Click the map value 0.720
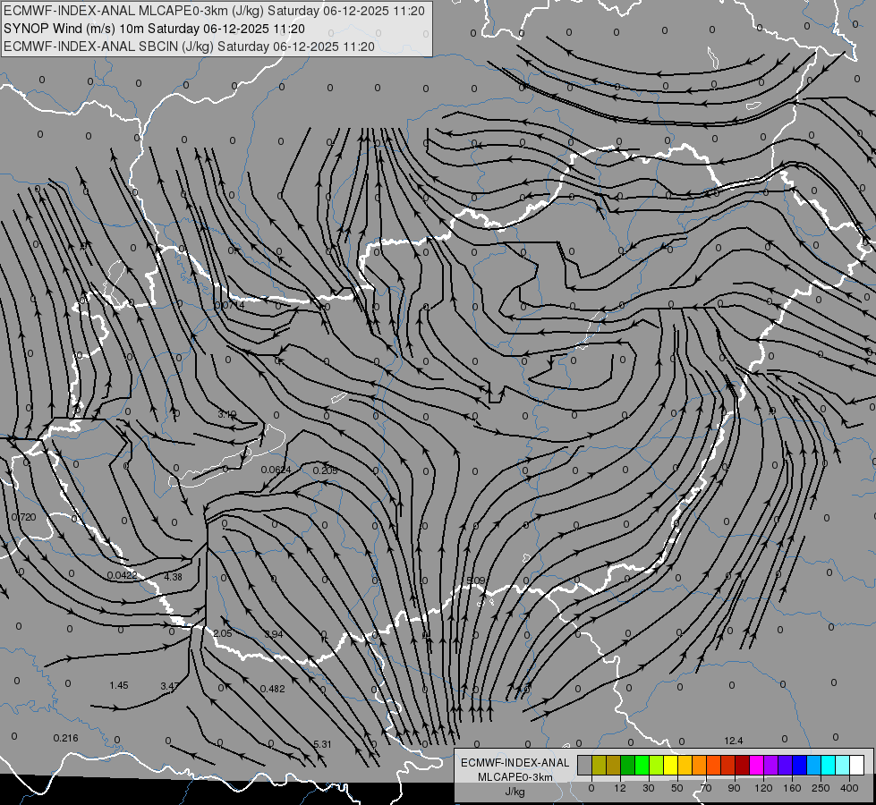876x805 pixels. pos(23,517)
